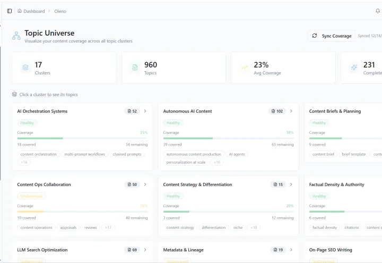The height and width of the screenshot is (263, 382).
Task: Click the 'content operations' tag
Action: click(x=36, y=227)
